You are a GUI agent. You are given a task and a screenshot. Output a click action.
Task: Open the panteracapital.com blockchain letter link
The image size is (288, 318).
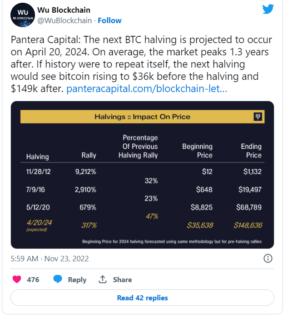click(x=147, y=88)
